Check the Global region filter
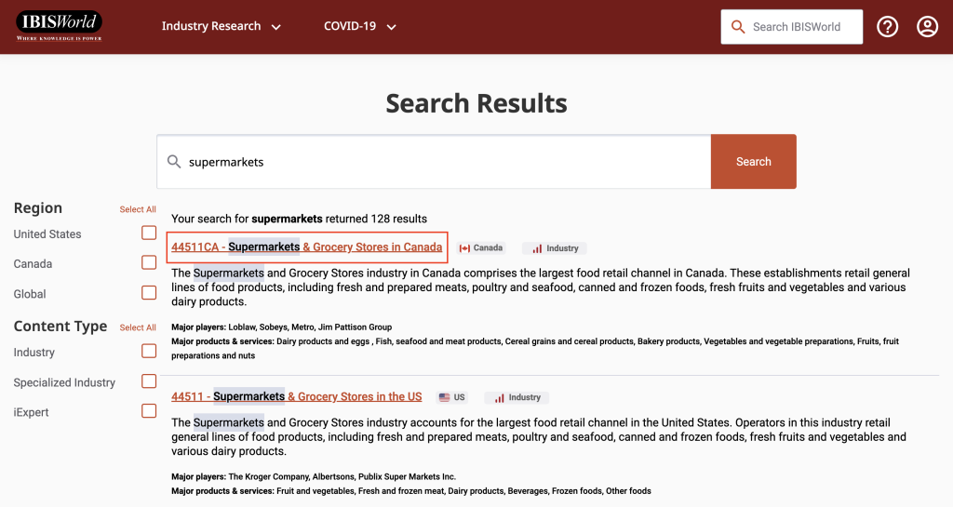Viewport: 953px width, 507px height. coord(149,293)
